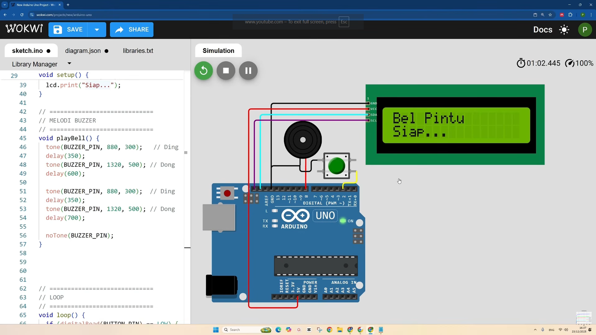Open the volume control in system tray

tap(566, 330)
